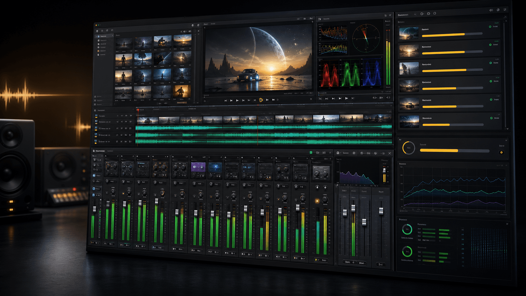Image resolution: width=526 pixels, height=296 pixels.
Task: Select the orange crouching-figure thumbnail in the media pool
Action: [x=182, y=91]
